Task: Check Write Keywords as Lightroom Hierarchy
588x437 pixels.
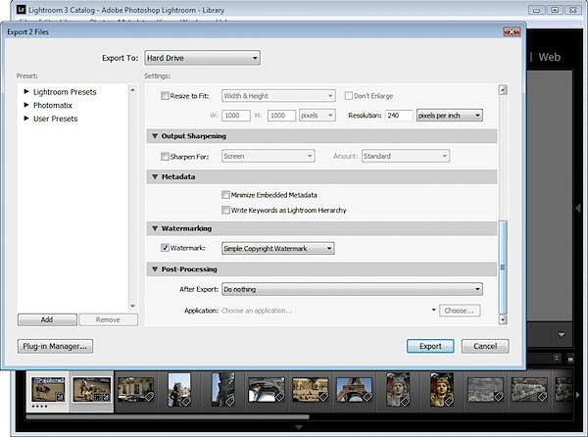Action: tap(225, 210)
